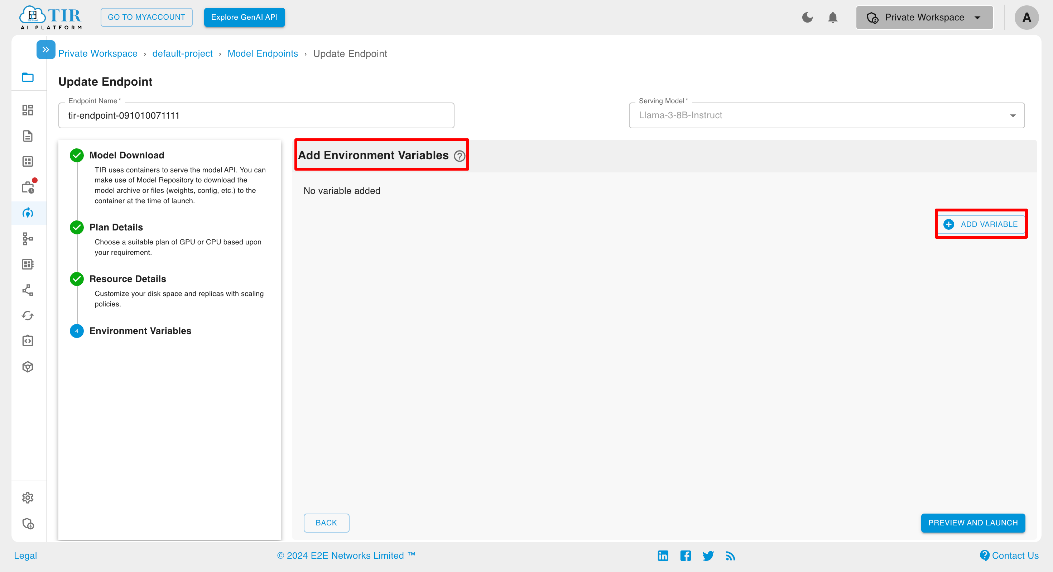Image resolution: width=1053 pixels, height=572 pixels.
Task: Click the ADD VARIABLE button
Action: tap(981, 224)
